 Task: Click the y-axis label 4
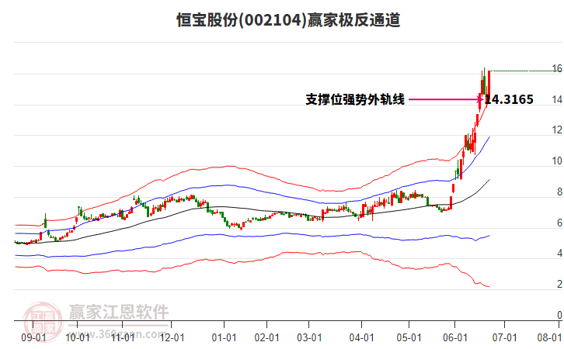pos(559,254)
